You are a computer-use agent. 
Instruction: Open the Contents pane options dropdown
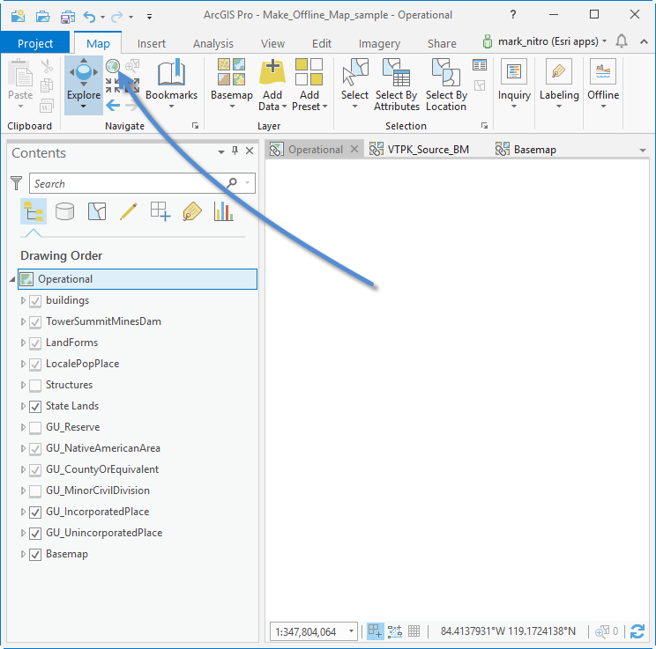pyautogui.click(x=221, y=151)
